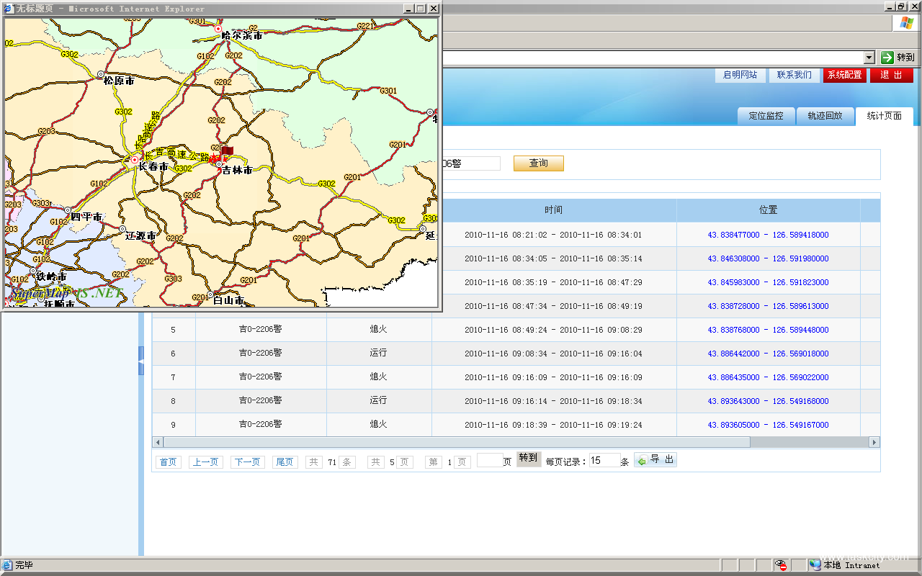Screen dimensions: 922x576
Task: Open location link 43.886435000 - 126.569022000
Action: coord(769,377)
